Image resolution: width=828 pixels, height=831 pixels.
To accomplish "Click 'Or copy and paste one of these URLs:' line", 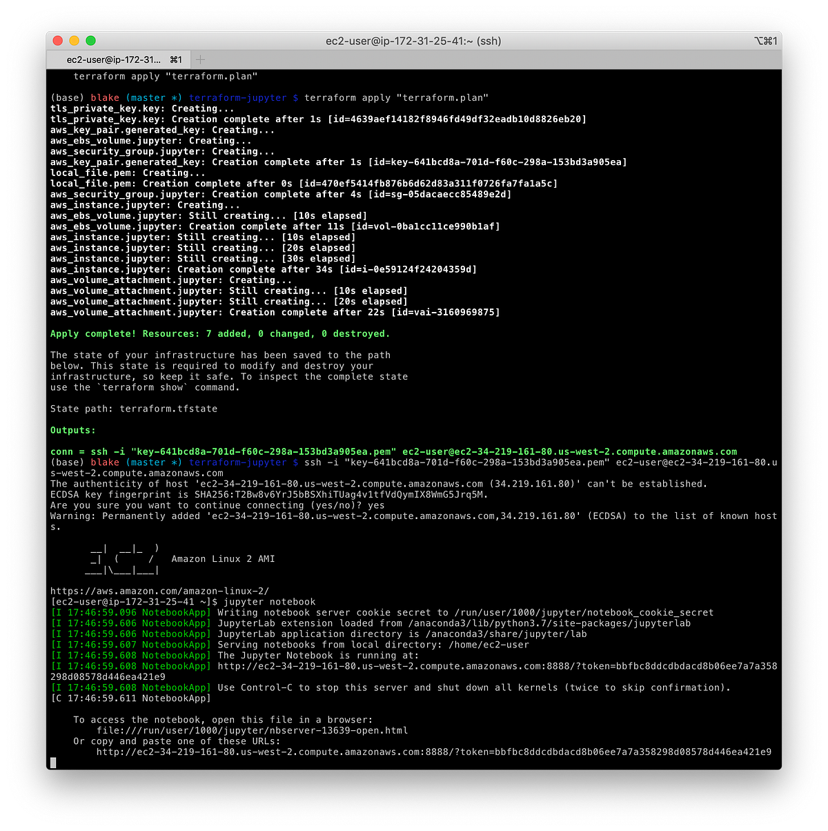I will coord(177,741).
